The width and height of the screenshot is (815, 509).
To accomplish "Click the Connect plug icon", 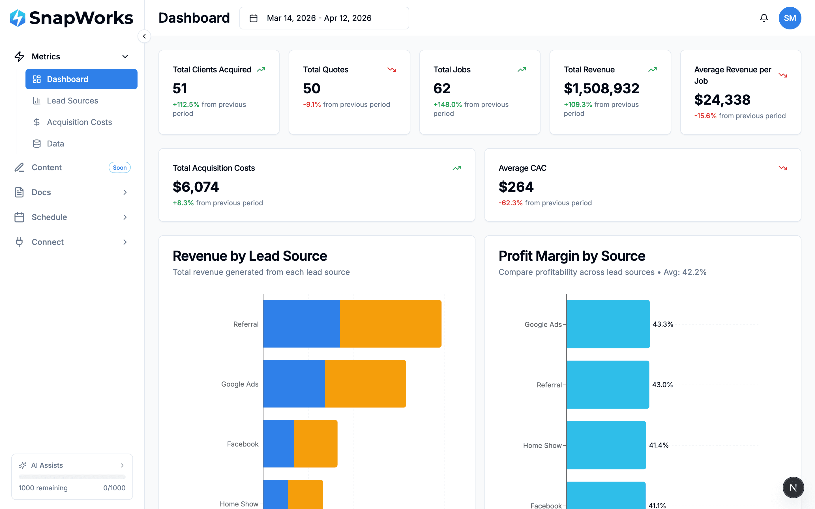I will (x=19, y=242).
